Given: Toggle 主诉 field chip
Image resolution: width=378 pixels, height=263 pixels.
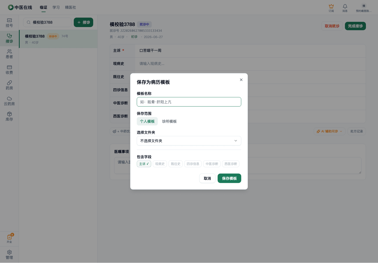Looking at the screenshot, I should click(144, 164).
